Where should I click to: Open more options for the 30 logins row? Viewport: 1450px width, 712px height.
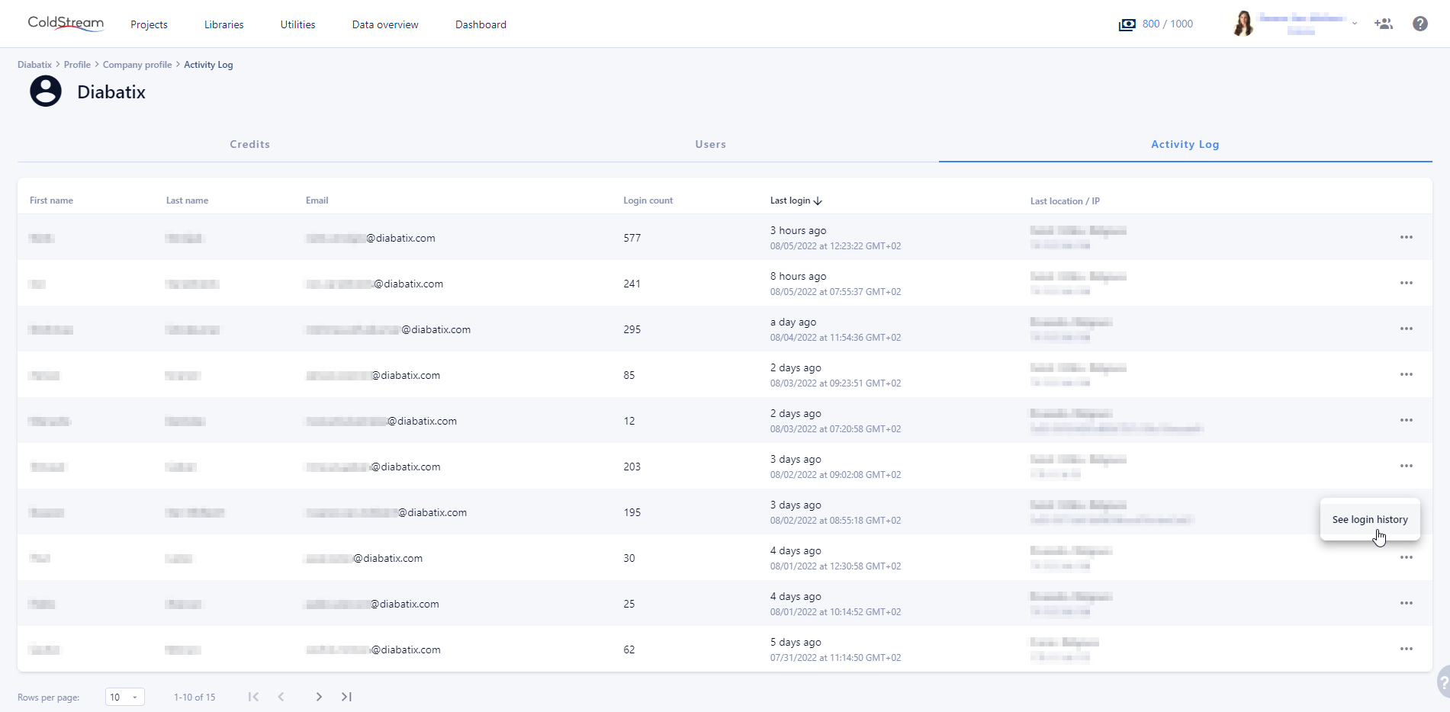tap(1407, 557)
